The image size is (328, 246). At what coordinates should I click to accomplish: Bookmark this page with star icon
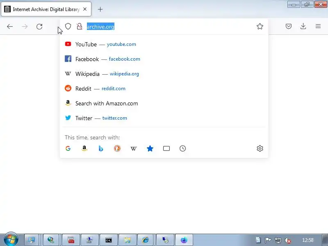(x=260, y=26)
